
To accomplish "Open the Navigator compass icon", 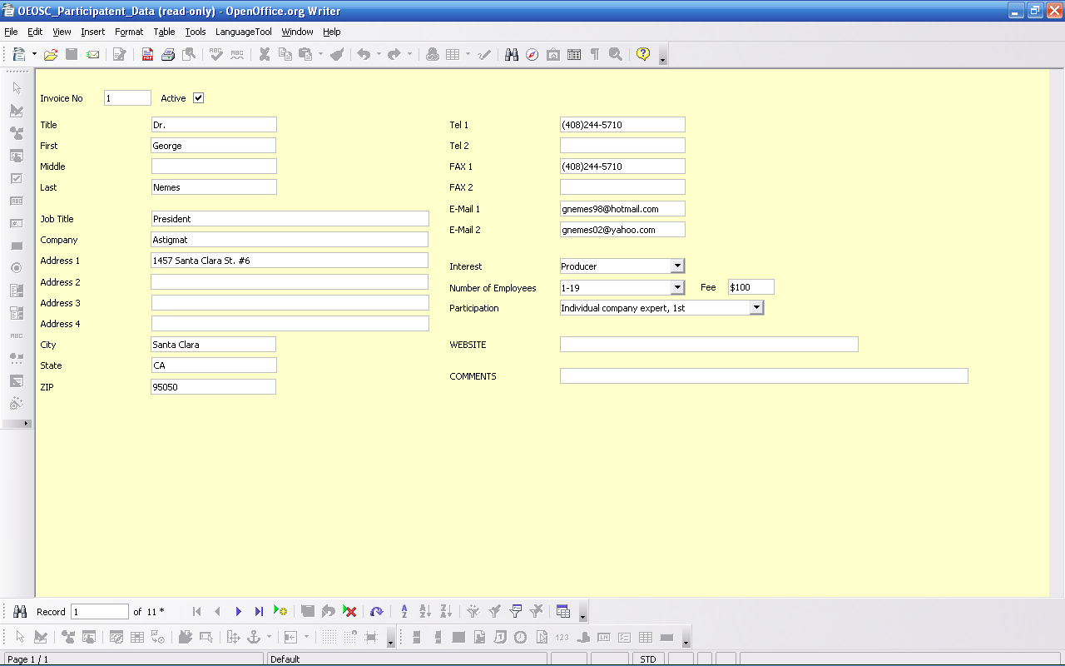I will click(x=532, y=53).
